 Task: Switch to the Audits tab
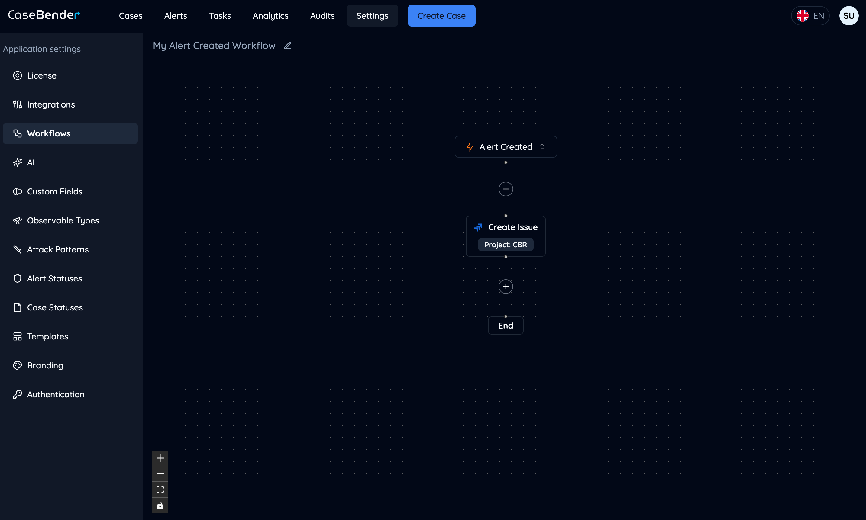click(322, 16)
